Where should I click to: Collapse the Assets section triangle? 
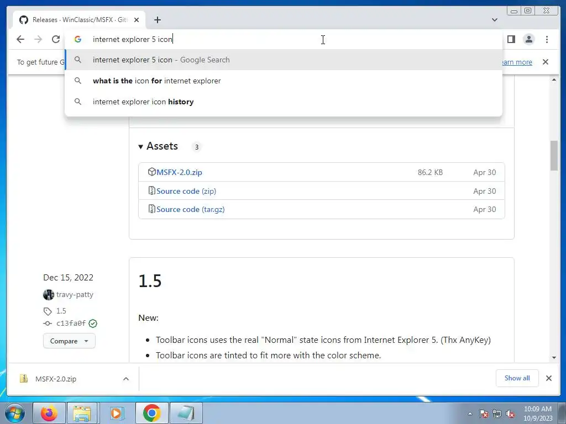[141, 147]
